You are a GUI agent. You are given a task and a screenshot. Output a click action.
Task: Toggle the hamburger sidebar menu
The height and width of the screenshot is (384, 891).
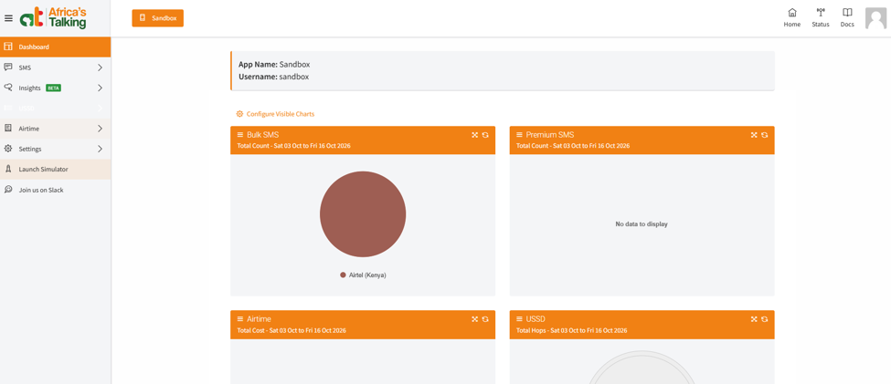[x=8, y=18]
